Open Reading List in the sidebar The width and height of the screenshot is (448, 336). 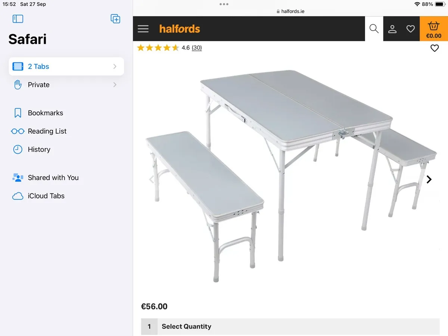[x=47, y=131]
